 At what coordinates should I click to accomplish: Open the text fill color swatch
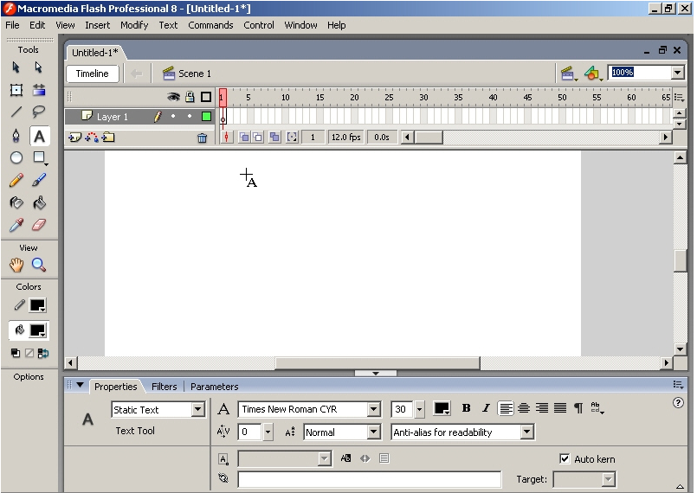click(442, 408)
